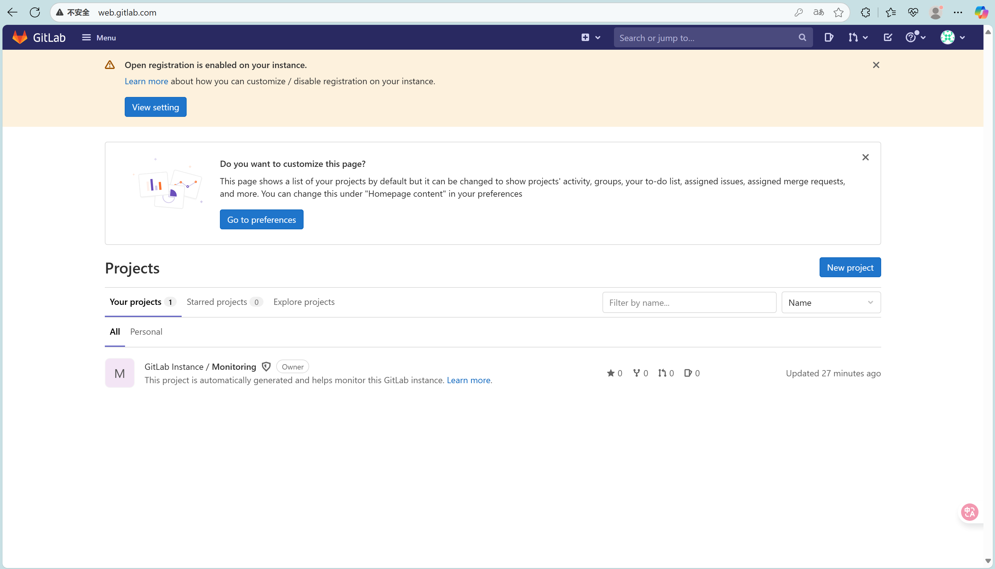Open the To-Do list icon
Viewport: 995px width, 569px height.
[888, 38]
